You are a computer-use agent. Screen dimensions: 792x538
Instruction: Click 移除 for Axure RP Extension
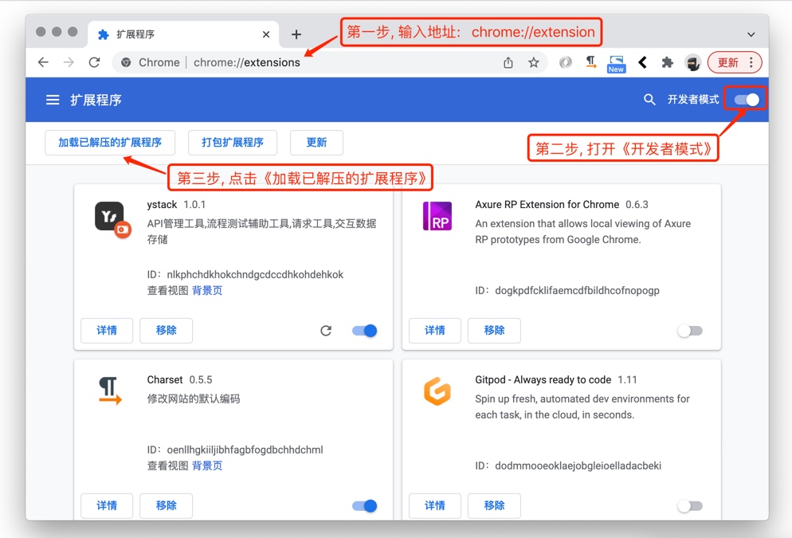pyautogui.click(x=494, y=331)
